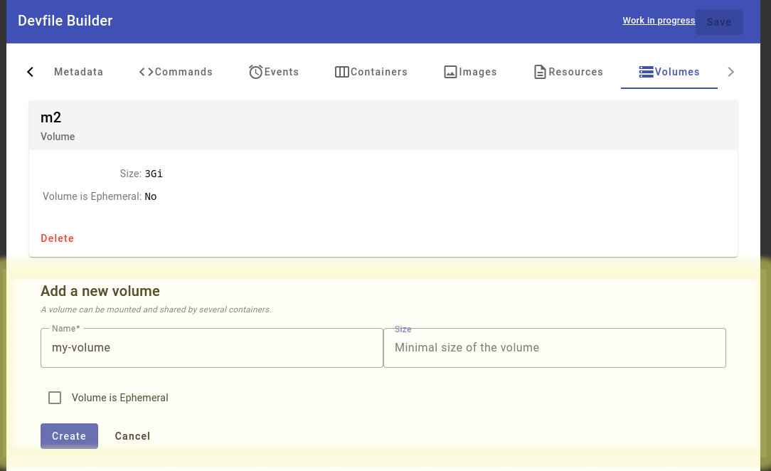Viewport: 771px width, 471px height.
Task: Switch to the Metadata tab
Action: click(78, 72)
